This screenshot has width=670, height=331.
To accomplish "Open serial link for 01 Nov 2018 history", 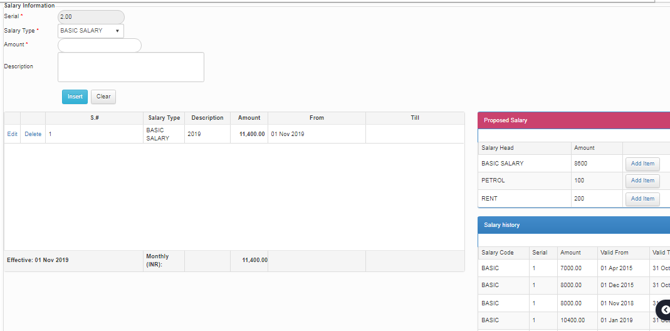I will pyautogui.click(x=534, y=303).
